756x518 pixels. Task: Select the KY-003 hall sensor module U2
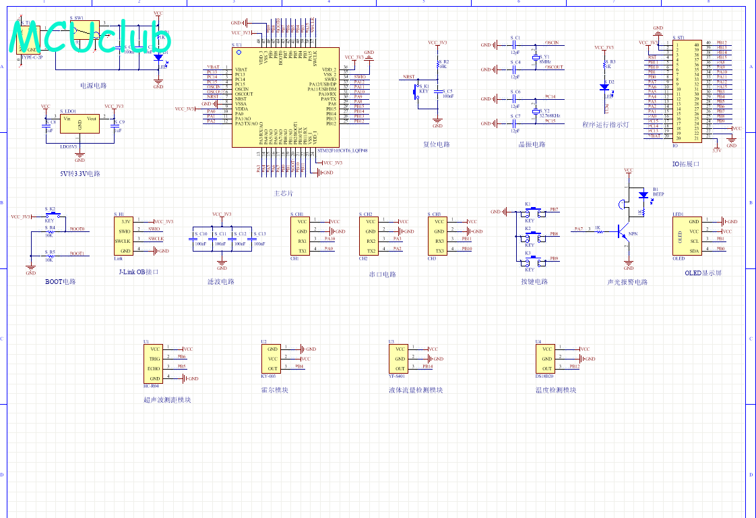[x=272, y=359]
